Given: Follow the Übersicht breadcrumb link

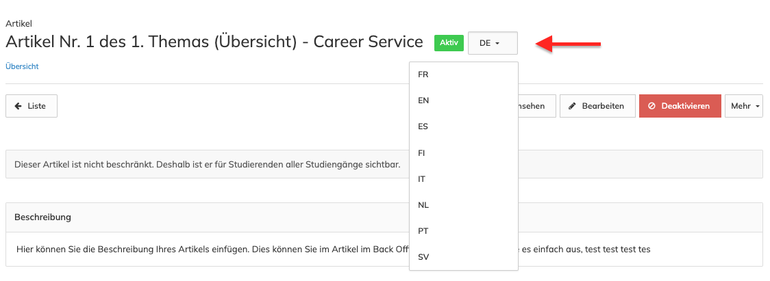Looking at the screenshot, I should (22, 66).
